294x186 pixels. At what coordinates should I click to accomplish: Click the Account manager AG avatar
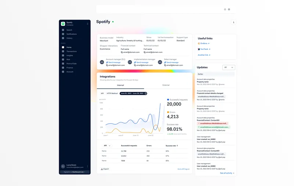tap(102, 62)
